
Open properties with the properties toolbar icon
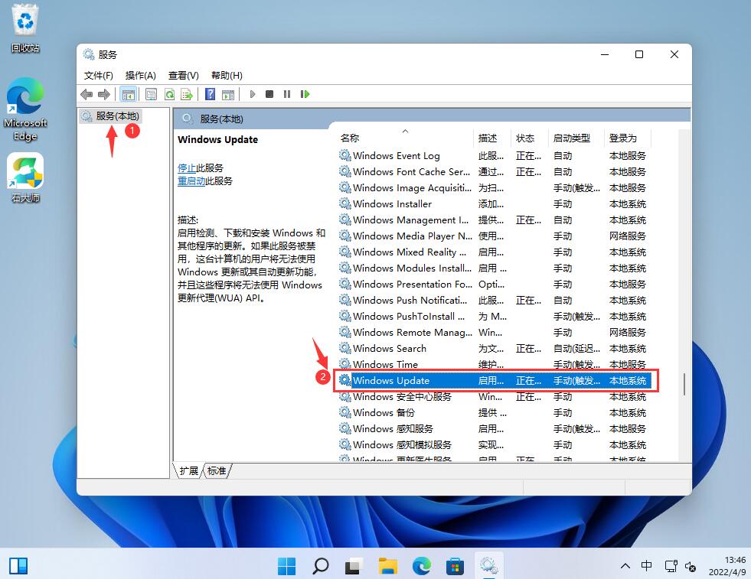[x=149, y=93]
